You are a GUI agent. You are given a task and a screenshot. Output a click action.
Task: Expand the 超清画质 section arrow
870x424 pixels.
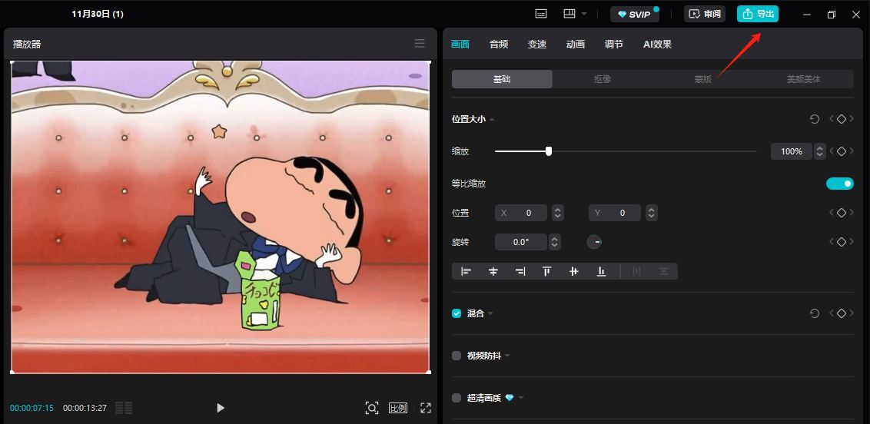[521, 398]
